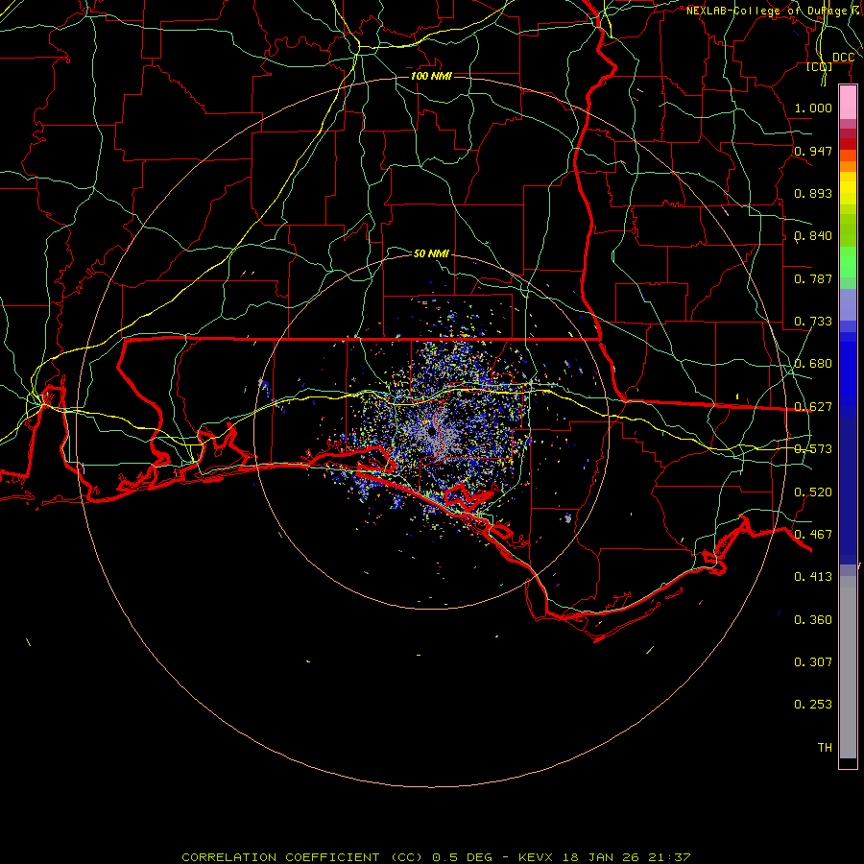Click the 0.520 scale value
864x864 pixels.
813,492
